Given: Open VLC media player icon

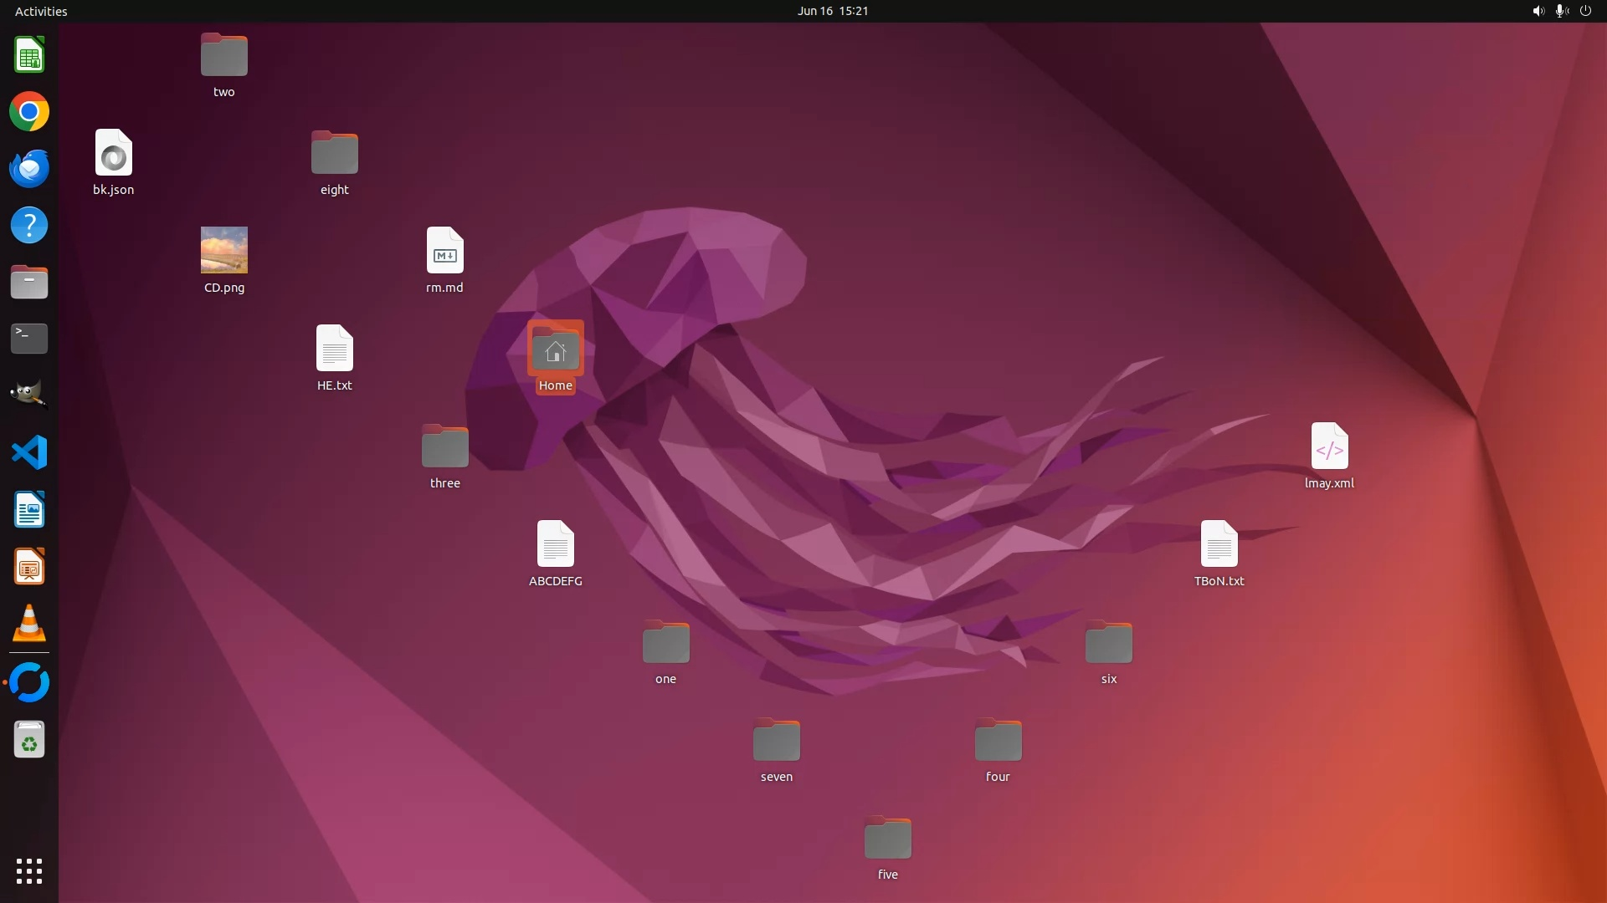Looking at the screenshot, I should pyautogui.click(x=29, y=624).
